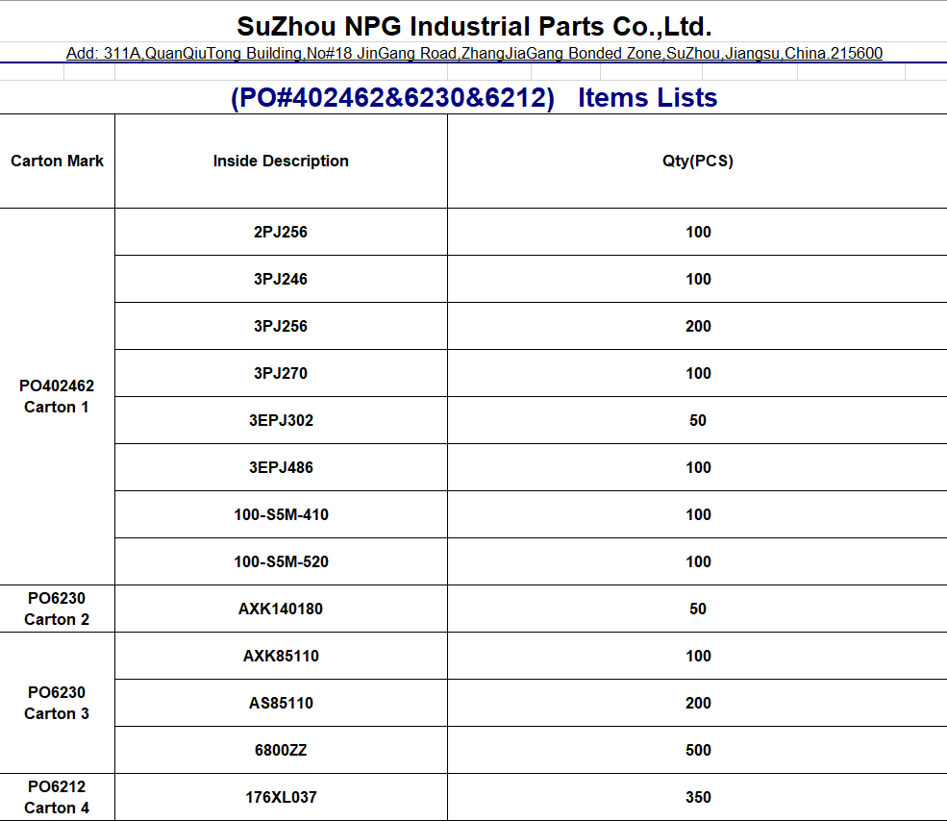This screenshot has width=947, height=821.
Task: Click the 100-S5M-410 cell
Action: point(281,514)
